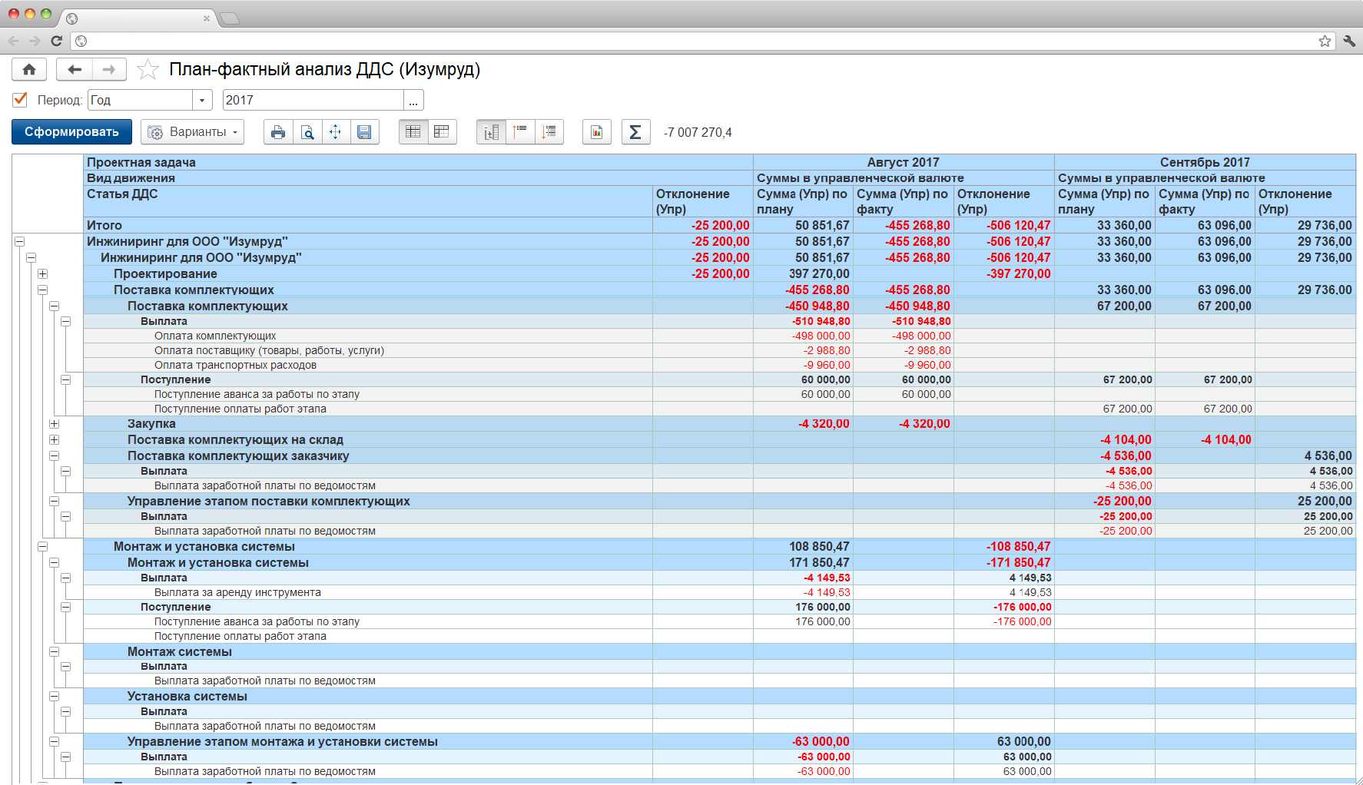1363x785 pixels.
Task: Collapse the Поставка комплектующих заказчику group
Action: tap(55, 456)
